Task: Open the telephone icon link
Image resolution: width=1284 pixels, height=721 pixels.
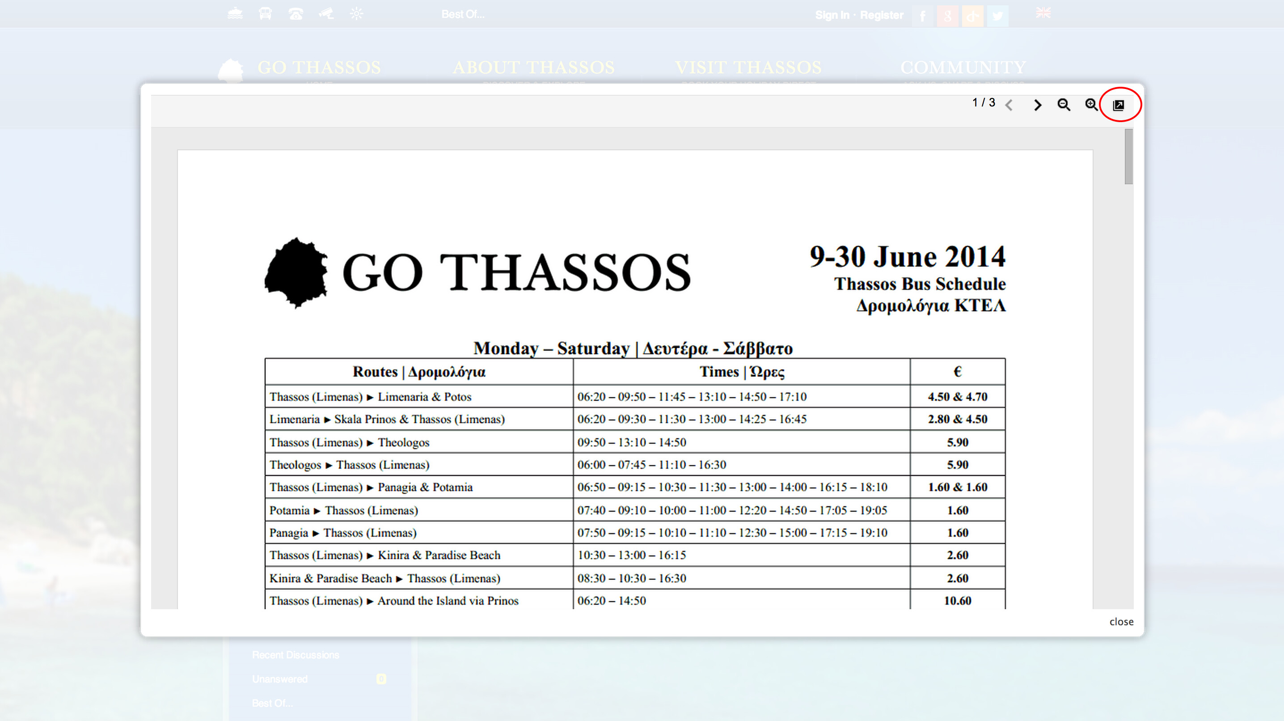Action: [x=296, y=14]
